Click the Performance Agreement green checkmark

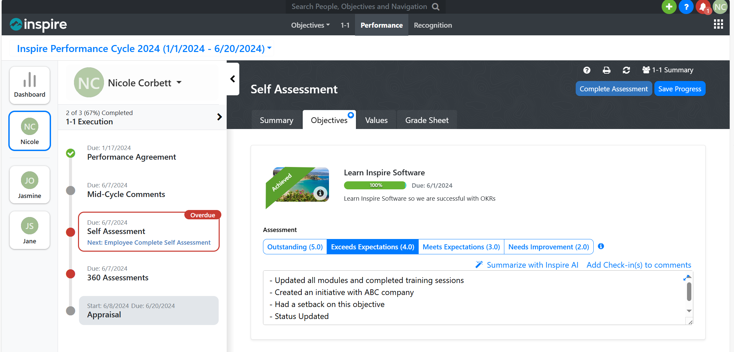(x=71, y=153)
